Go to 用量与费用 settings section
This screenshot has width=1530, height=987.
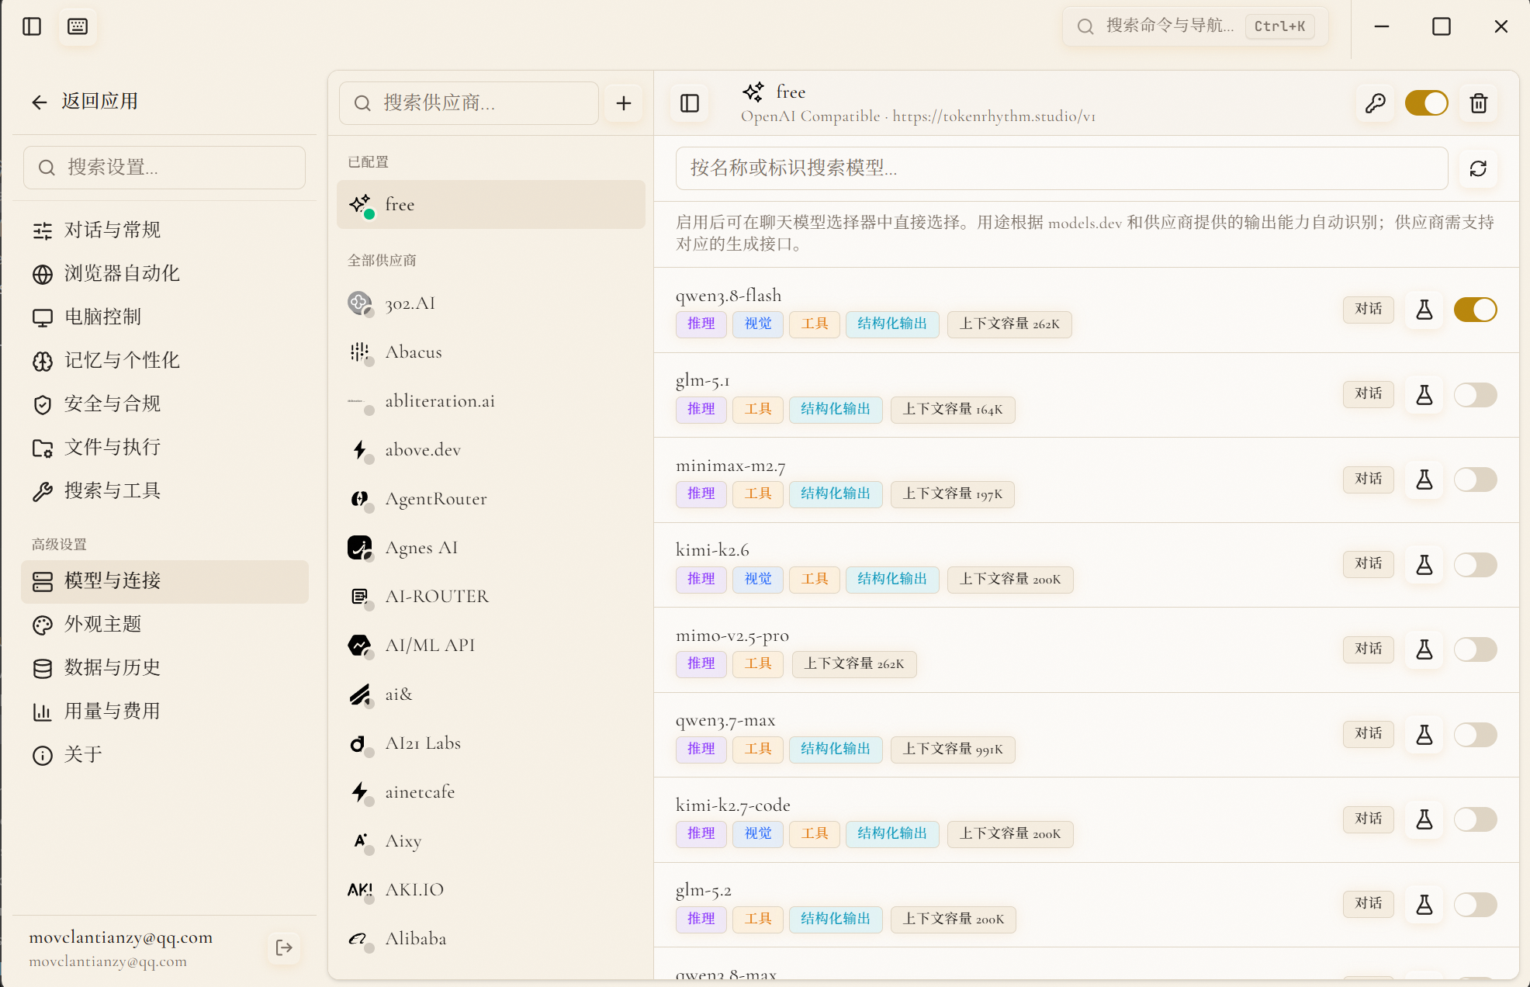[164, 711]
